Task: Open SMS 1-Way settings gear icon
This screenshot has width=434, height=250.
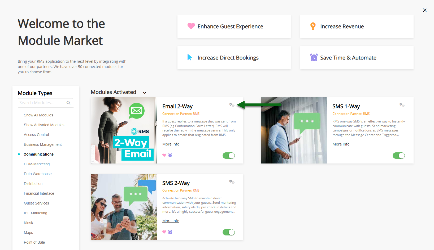Action: 402,105
